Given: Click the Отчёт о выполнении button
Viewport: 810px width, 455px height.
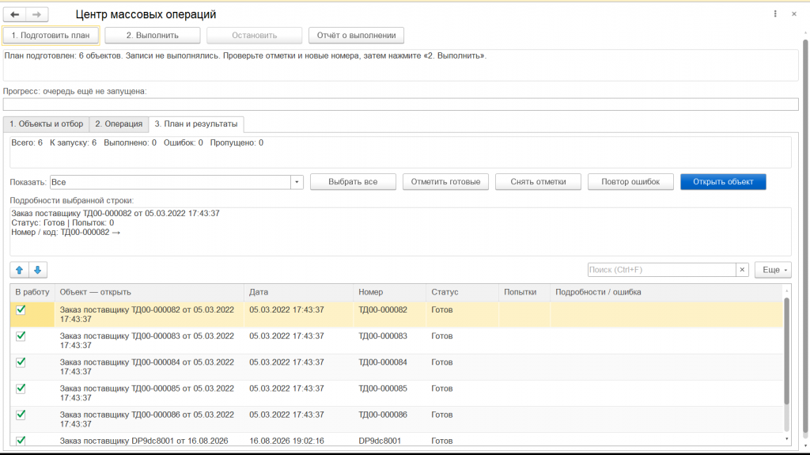Looking at the screenshot, I should pos(357,35).
